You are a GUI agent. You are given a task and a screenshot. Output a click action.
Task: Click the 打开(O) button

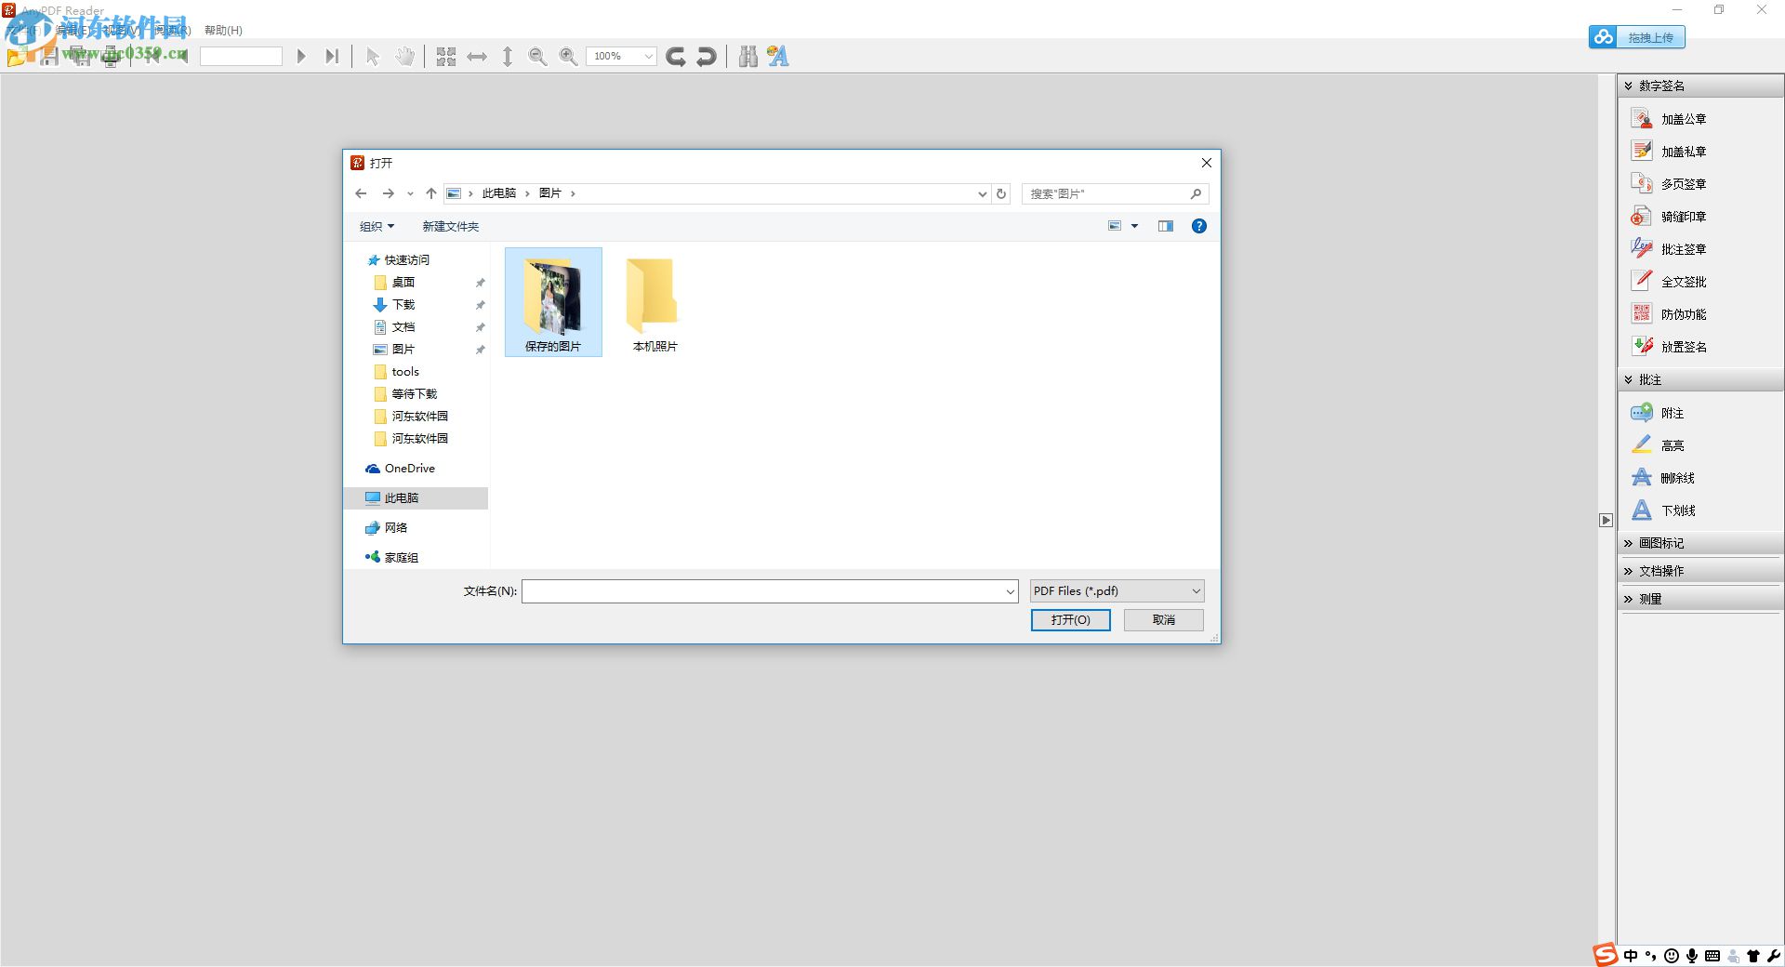pyautogui.click(x=1070, y=619)
